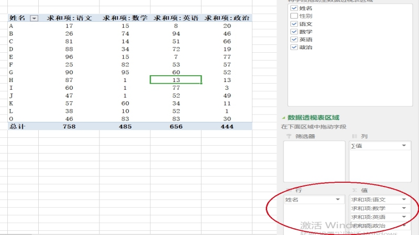Uncheck the 政治 field checkbox

click(293, 48)
